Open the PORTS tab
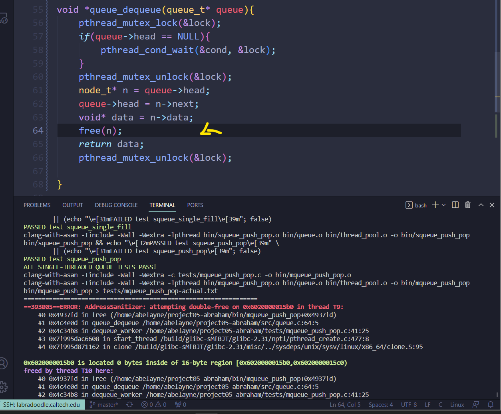This screenshot has height=414, width=501. [195, 205]
